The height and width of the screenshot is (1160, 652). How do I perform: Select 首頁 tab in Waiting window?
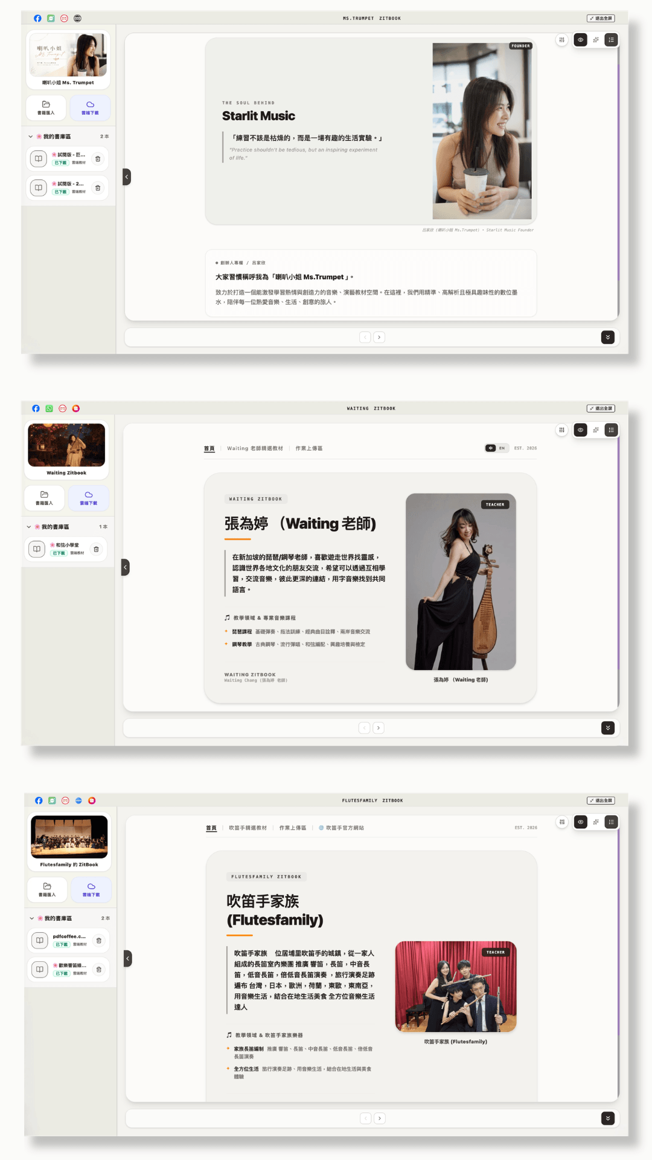coord(209,448)
